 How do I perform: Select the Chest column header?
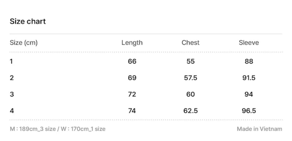pos(191,43)
